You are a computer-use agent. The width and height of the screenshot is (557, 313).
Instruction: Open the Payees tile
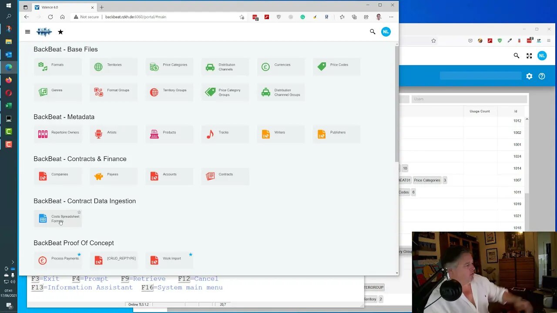[113, 176]
